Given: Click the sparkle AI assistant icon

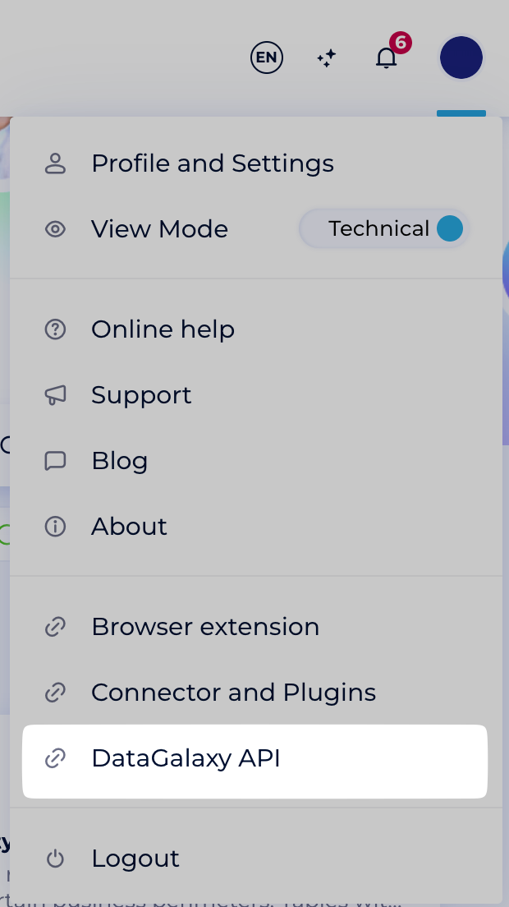Looking at the screenshot, I should point(327,58).
